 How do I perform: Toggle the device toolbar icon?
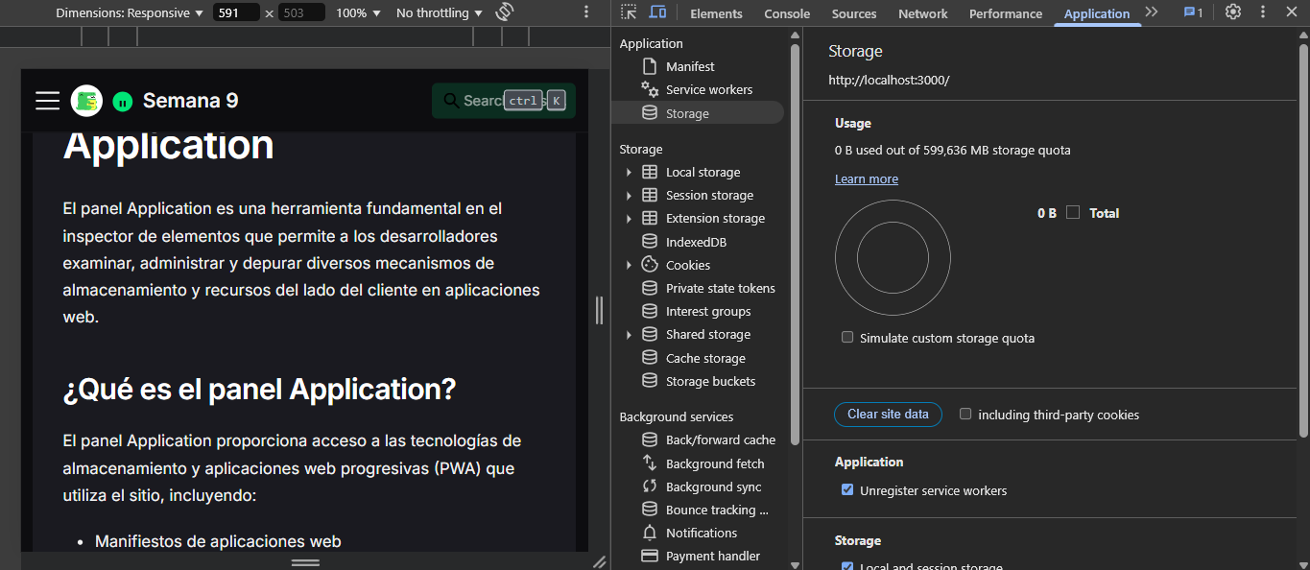(657, 12)
